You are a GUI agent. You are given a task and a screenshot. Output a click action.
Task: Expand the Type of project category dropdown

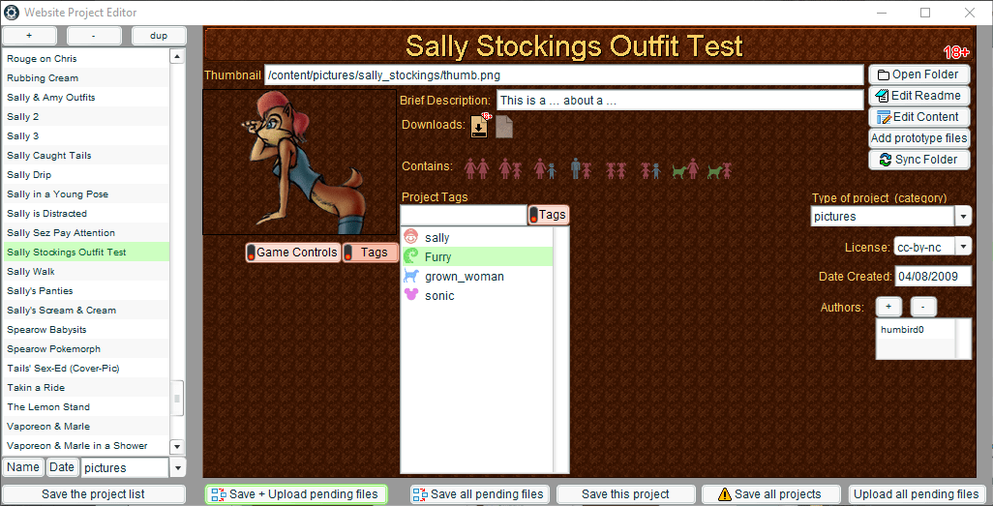(x=963, y=217)
